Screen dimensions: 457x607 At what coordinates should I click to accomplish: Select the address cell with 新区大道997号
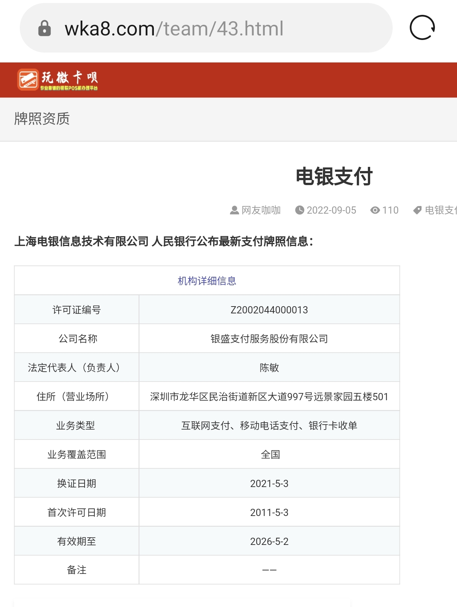(269, 397)
